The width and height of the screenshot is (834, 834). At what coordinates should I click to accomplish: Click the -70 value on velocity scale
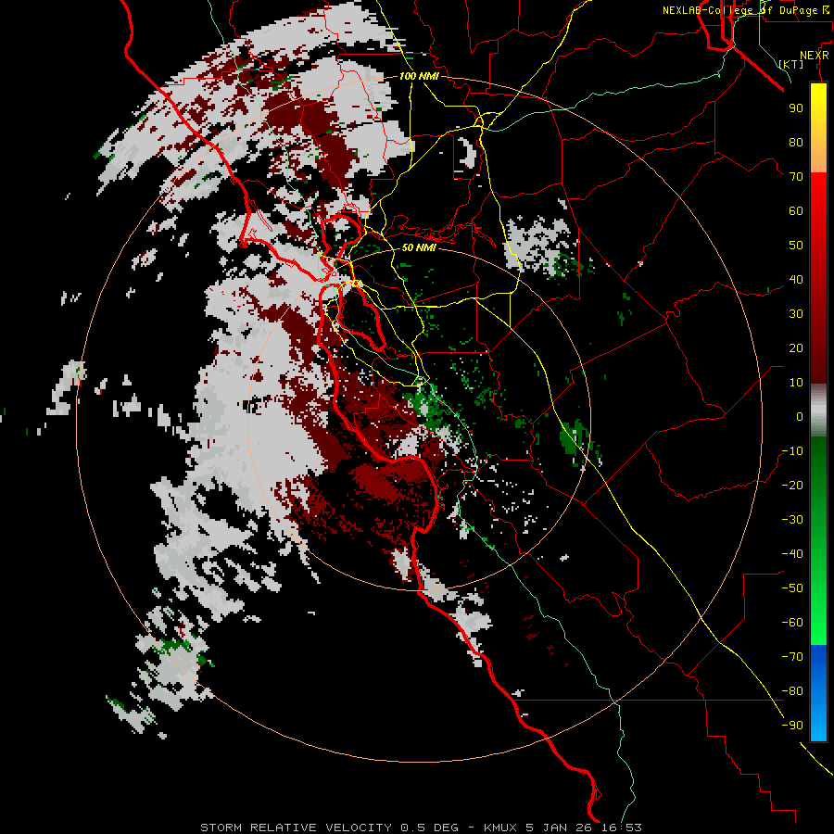click(x=792, y=657)
